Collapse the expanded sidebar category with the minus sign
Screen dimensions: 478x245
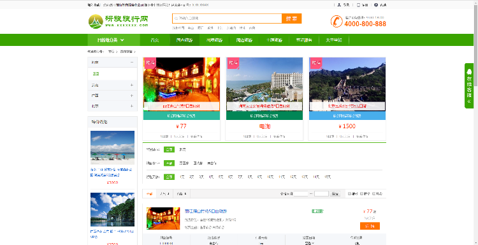pyautogui.click(x=132, y=63)
